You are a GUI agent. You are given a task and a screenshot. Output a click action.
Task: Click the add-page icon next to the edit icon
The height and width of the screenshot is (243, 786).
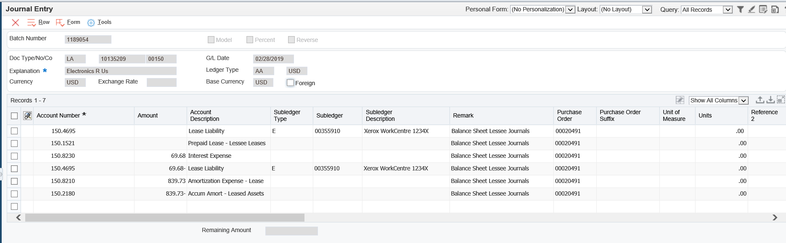pyautogui.click(x=775, y=9)
